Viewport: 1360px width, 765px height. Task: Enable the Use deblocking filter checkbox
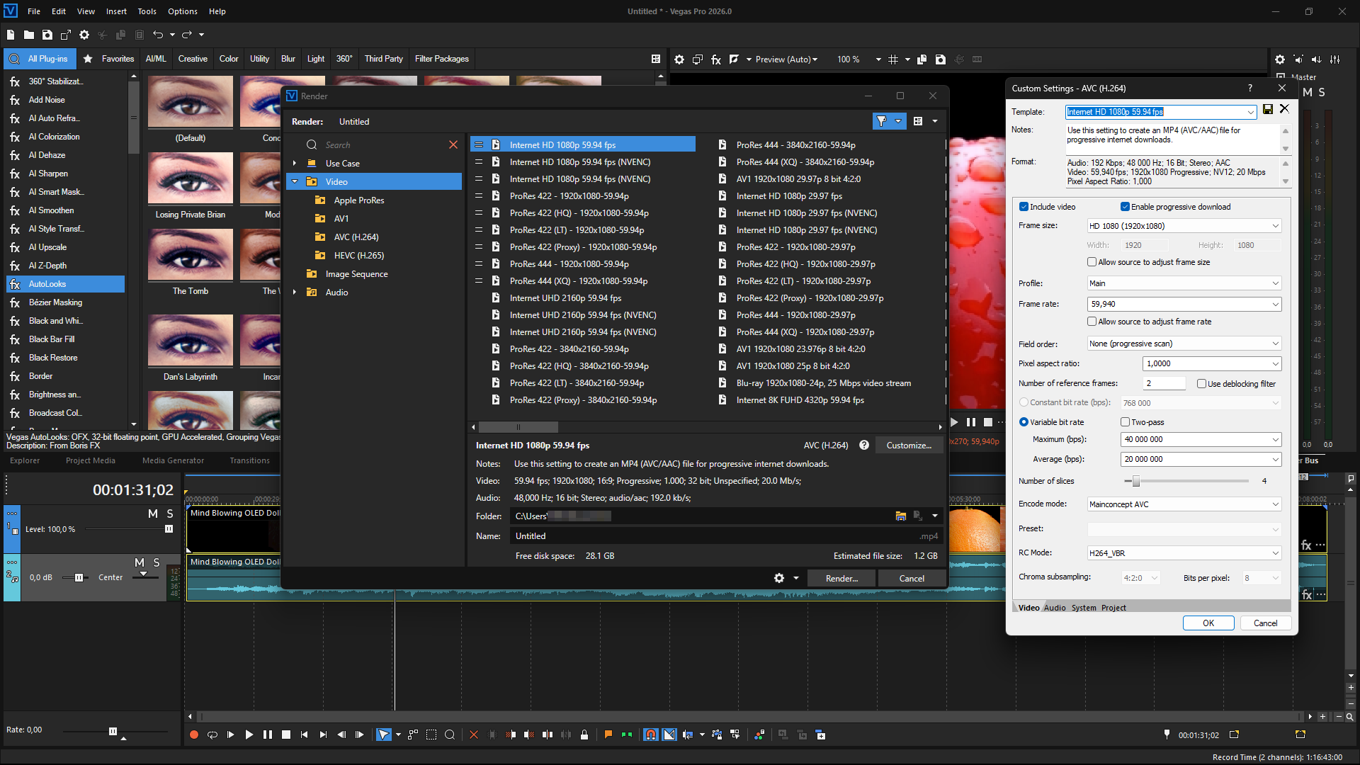point(1201,384)
